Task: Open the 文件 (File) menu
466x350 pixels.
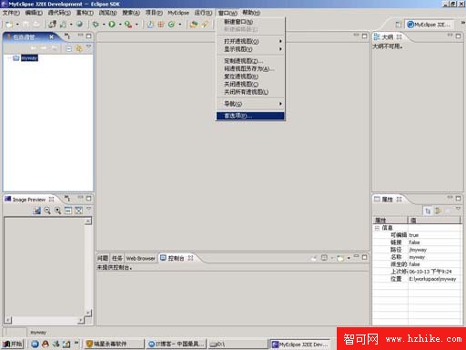Action: (11, 13)
